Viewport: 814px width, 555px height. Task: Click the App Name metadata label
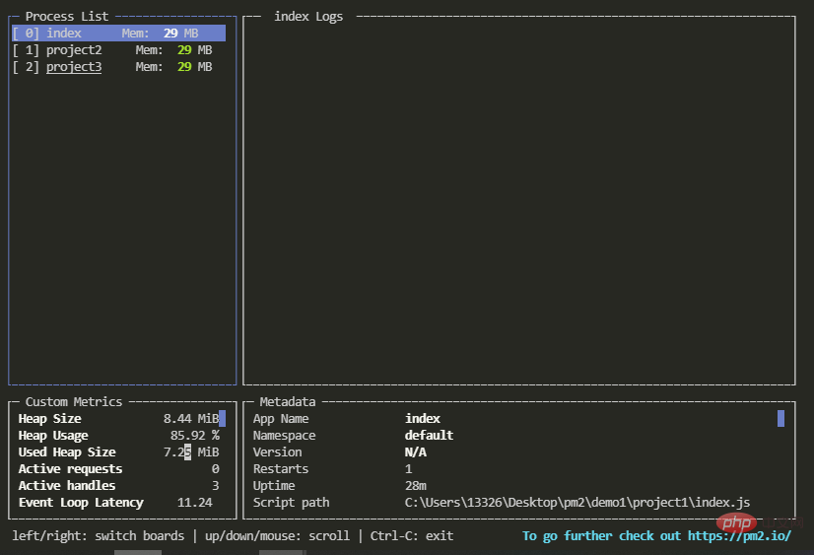(281, 418)
